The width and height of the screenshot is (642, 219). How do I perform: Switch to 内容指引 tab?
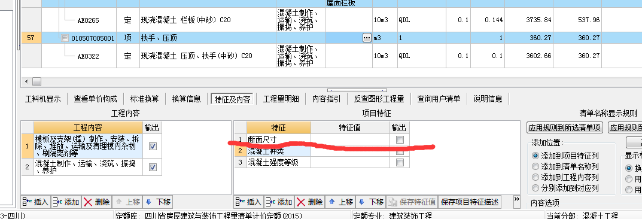pyautogui.click(x=326, y=99)
